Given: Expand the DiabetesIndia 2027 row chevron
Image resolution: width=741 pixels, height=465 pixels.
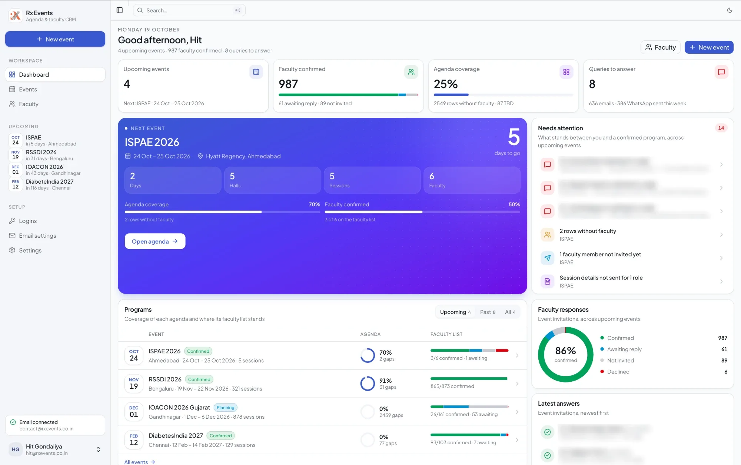Looking at the screenshot, I should click(517, 440).
